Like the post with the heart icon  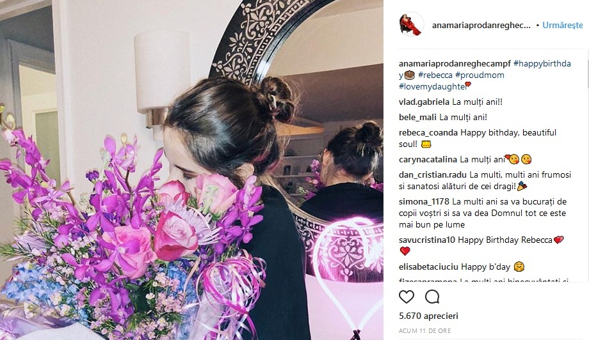click(x=407, y=297)
